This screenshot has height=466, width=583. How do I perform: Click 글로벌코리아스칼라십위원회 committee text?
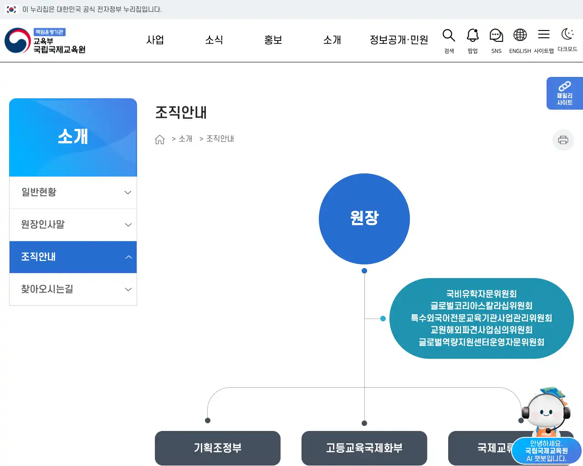pyautogui.click(x=481, y=306)
